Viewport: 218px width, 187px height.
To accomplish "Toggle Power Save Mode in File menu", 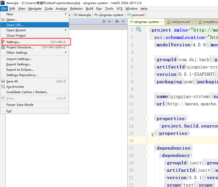I will (x=34, y=105).
